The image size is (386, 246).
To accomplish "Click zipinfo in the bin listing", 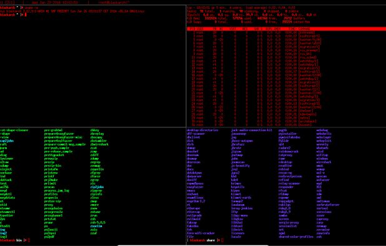I will [x=96, y=194].
